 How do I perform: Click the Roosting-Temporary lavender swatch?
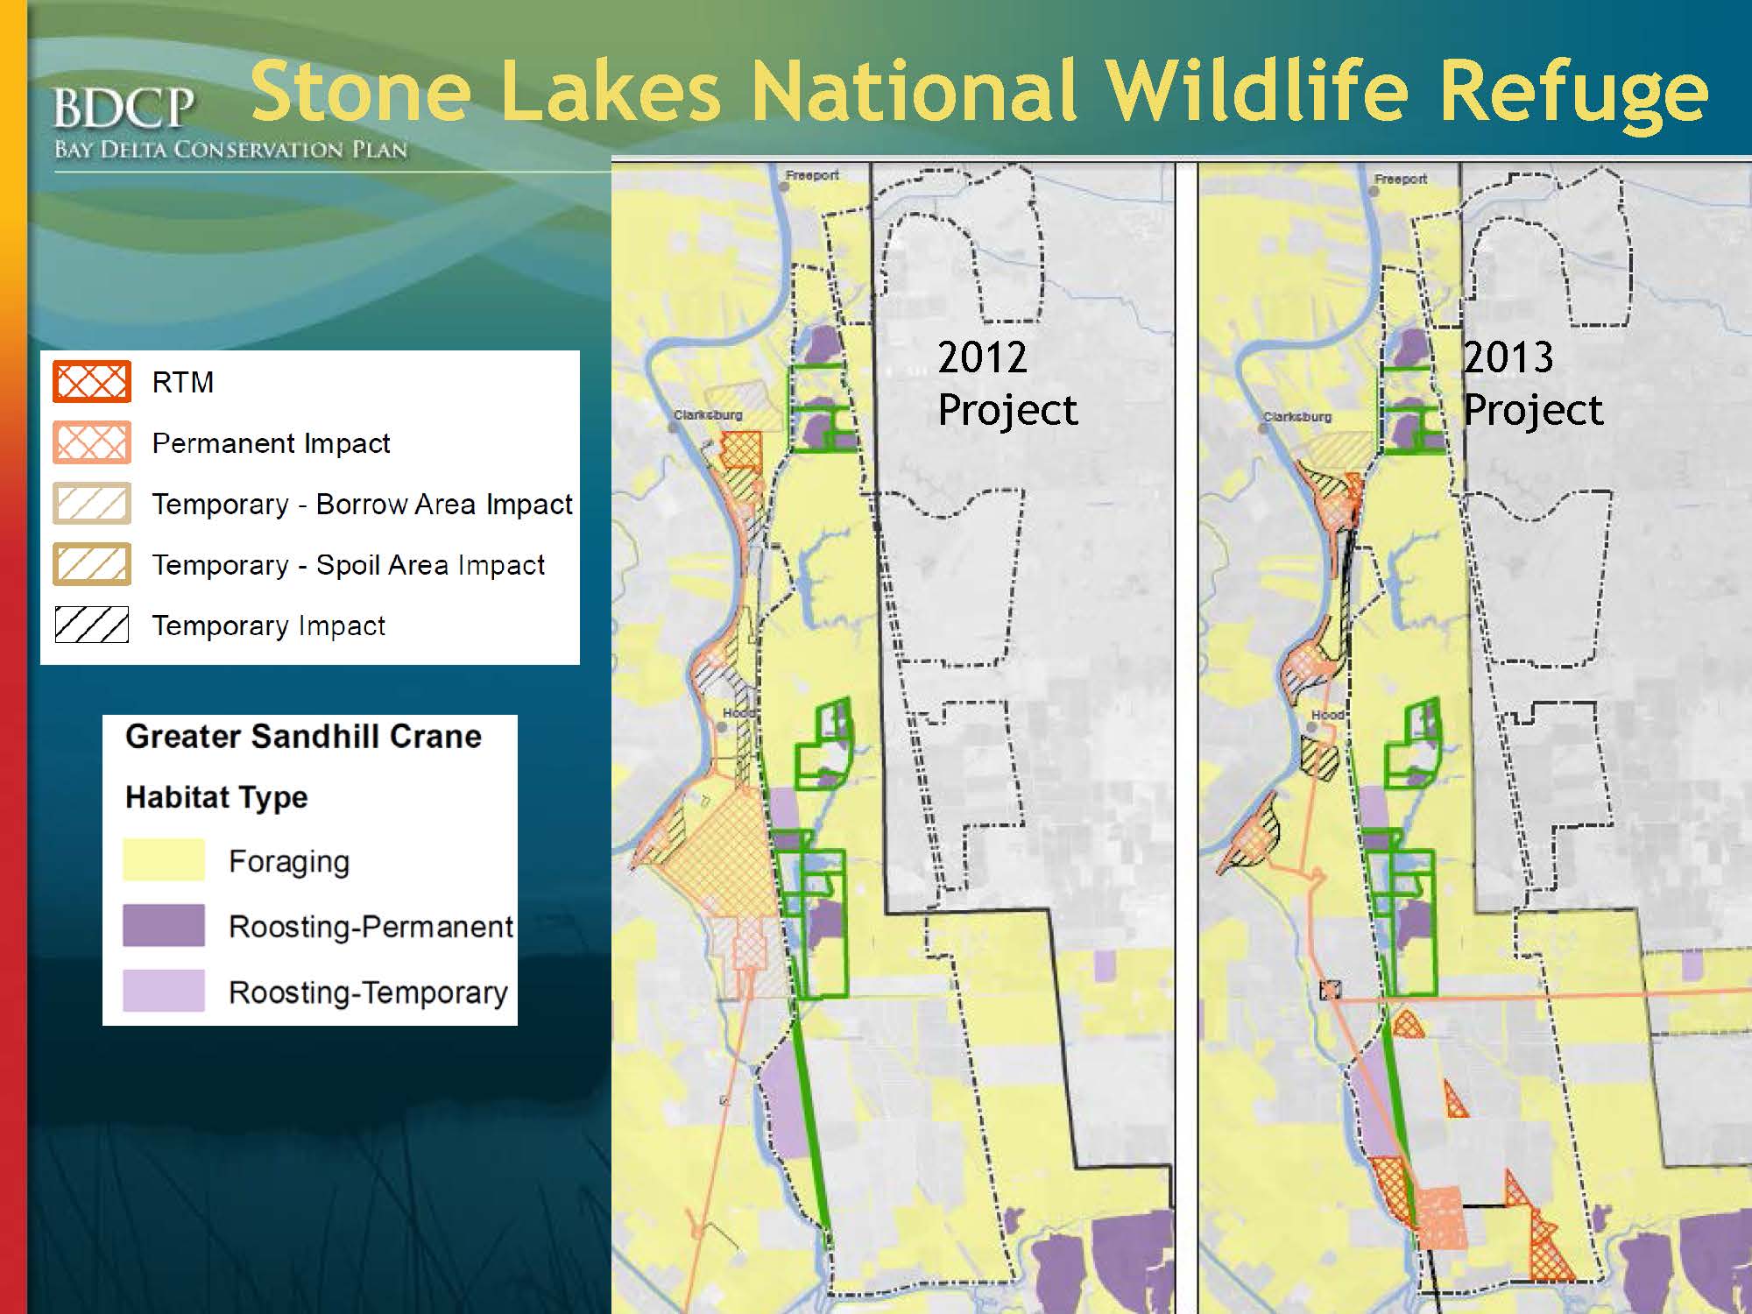(x=164, y=991)
